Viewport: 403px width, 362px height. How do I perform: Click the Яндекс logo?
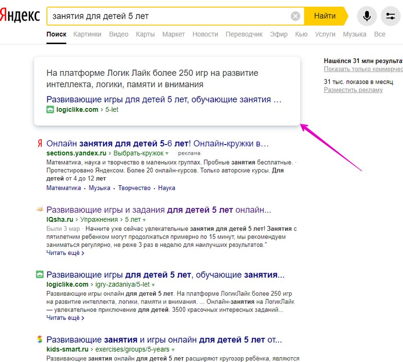[20, 15]
